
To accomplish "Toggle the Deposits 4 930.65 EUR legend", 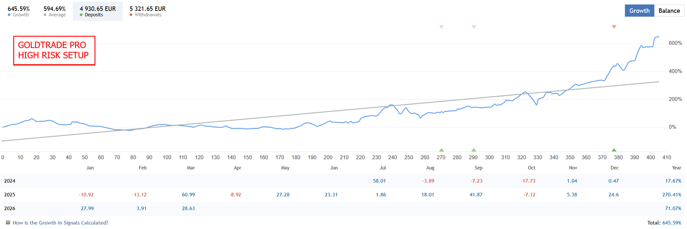I will (98, 11).
